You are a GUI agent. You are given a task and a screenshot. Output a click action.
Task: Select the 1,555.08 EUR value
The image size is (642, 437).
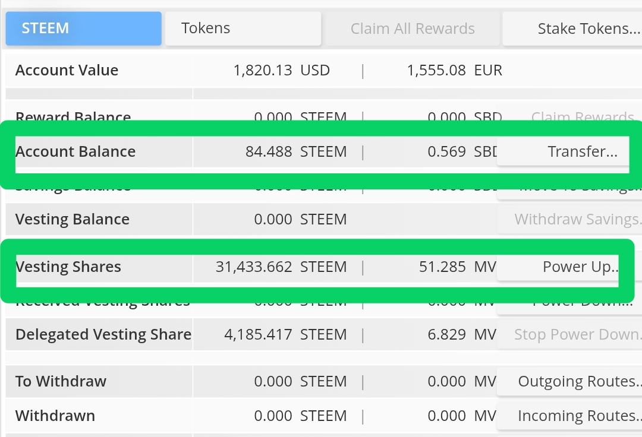455,70
